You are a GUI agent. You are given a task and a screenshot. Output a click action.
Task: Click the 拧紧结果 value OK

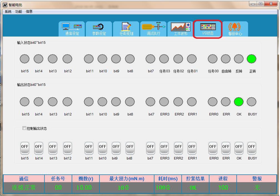coord(193,188)
